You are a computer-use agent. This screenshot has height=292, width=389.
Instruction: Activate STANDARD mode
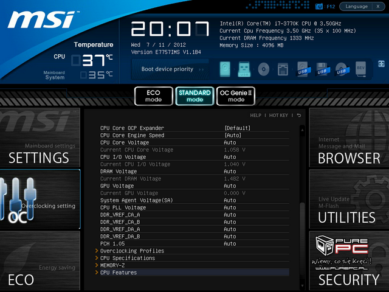click(194, 96)
